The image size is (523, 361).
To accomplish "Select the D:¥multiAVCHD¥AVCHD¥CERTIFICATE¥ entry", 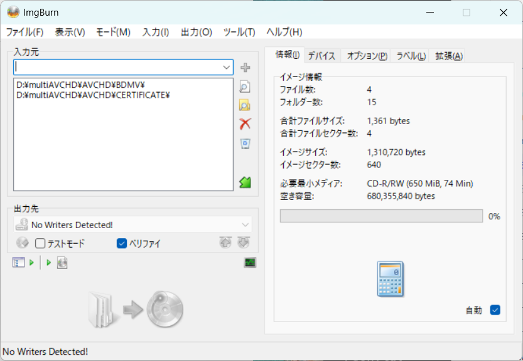I will coord(93,95).
